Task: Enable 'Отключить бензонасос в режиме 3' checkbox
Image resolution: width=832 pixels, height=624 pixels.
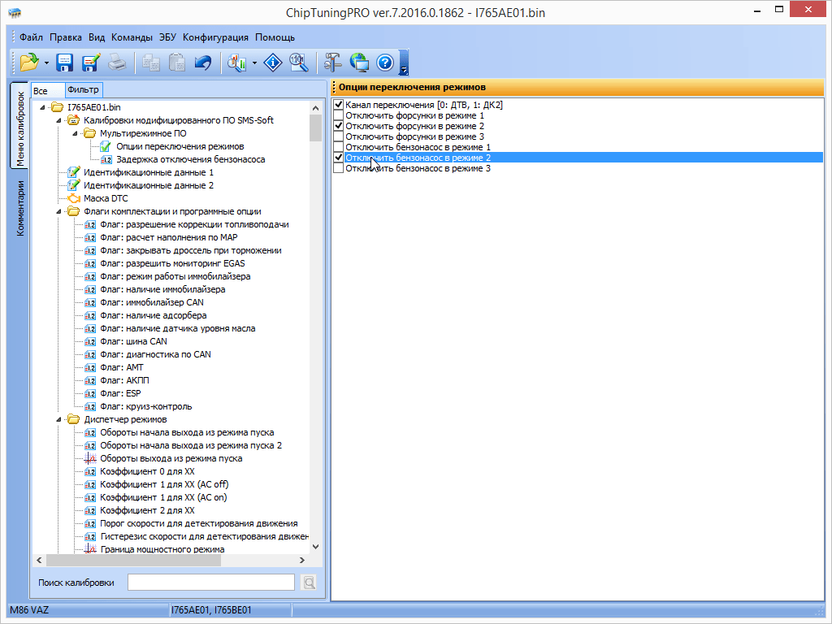Action: [339, 168]
